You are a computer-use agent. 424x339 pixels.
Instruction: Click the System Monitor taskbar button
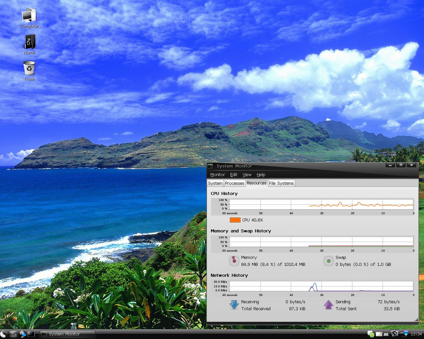pos(67,334)
